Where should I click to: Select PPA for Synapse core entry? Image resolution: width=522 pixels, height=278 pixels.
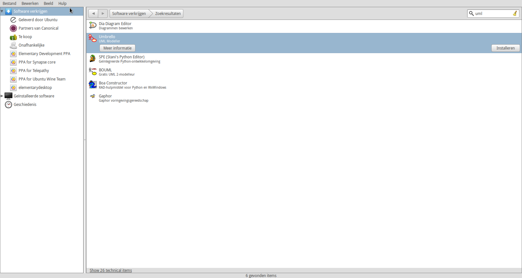(x=37, y=62)
